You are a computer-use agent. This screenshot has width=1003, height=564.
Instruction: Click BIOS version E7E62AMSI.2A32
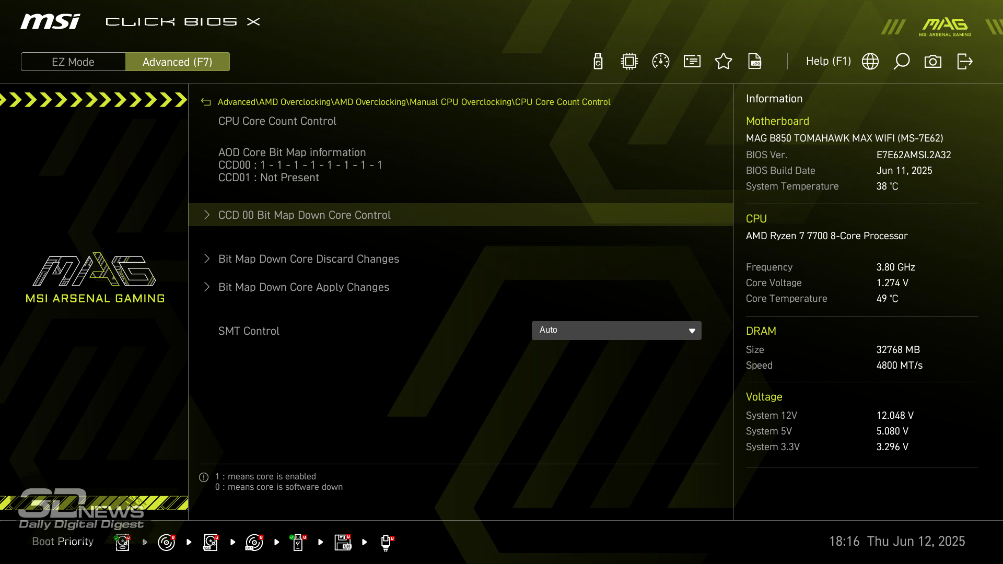pyautogui.click(x=914, y=155)
